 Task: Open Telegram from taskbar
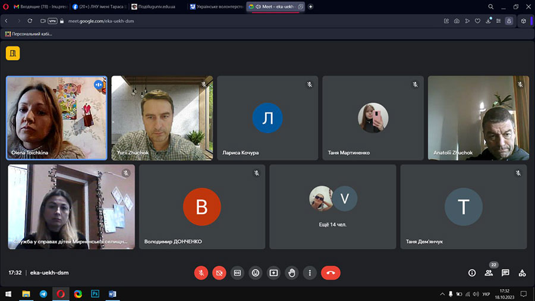coord(43,294)
